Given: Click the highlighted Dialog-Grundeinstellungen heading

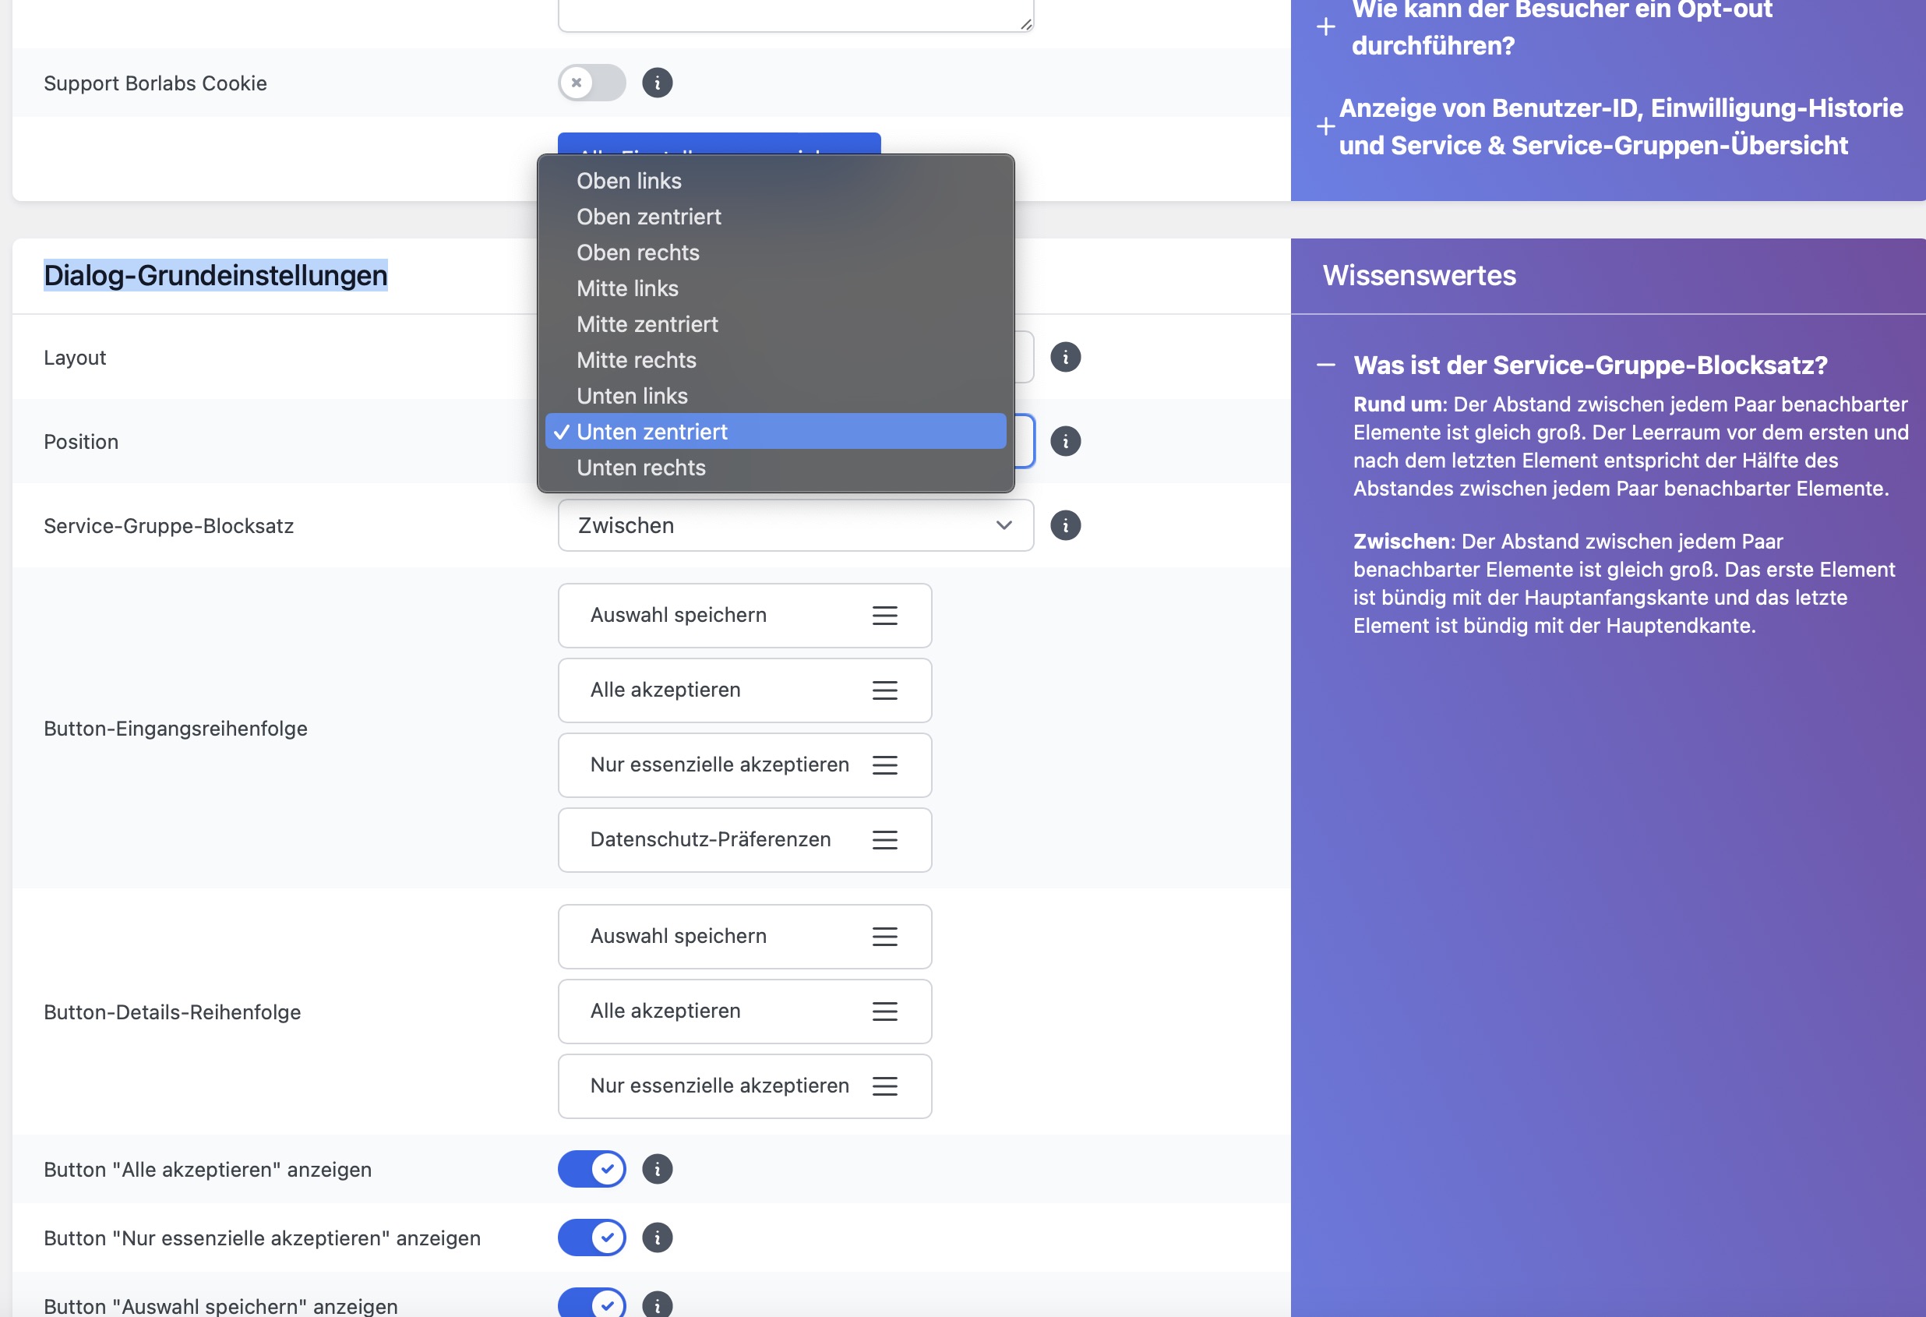Looking at the screenshot, I should [x=216, y=276].
